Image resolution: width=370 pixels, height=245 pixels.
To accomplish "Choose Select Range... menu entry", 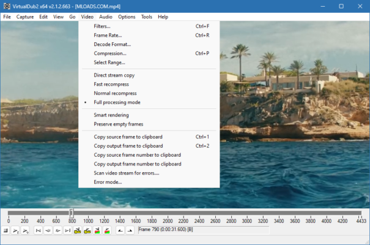I will tap(149, 62).
